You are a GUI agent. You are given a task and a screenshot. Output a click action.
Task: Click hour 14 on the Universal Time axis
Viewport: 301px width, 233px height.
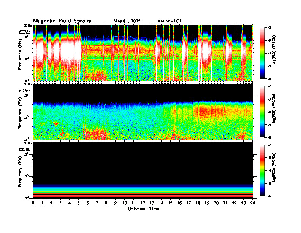pos(161,203)
